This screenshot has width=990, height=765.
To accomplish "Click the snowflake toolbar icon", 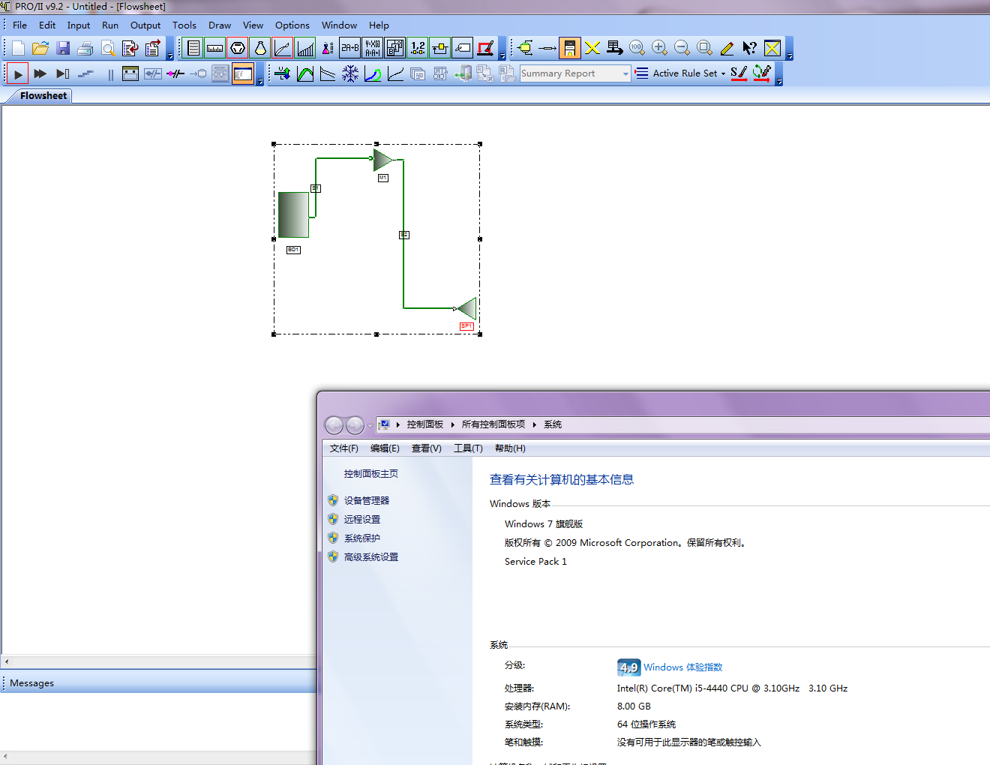I will pos(350,73).
